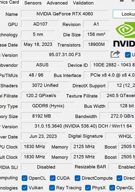This screenshot has width=135, height=192.
Task: Toggle the Vulkan checkbox
Action: pyautogui.click(x=25, y=188)
